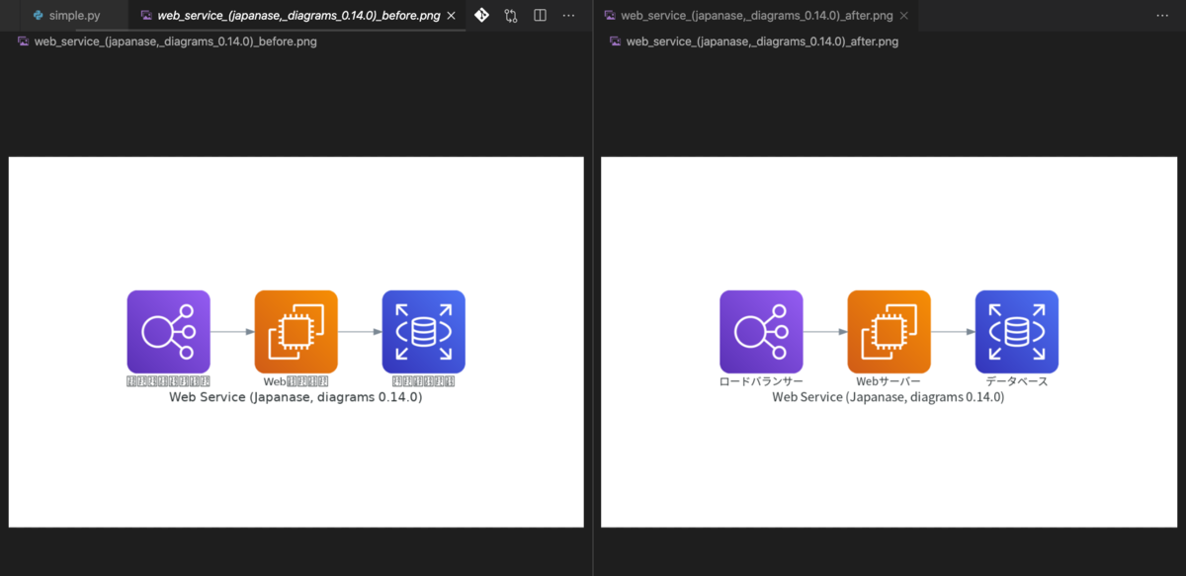Viewport: 1186px width, 576px height.
Task: Open the More Actions ellipsis in the right editor
Action: [1163, 15]
